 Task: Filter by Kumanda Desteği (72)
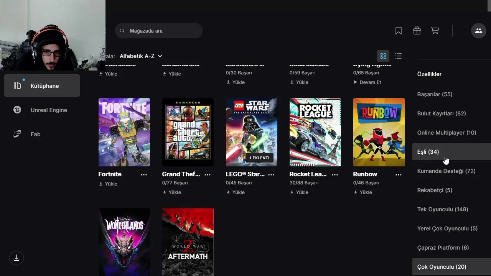pos(446,171)
